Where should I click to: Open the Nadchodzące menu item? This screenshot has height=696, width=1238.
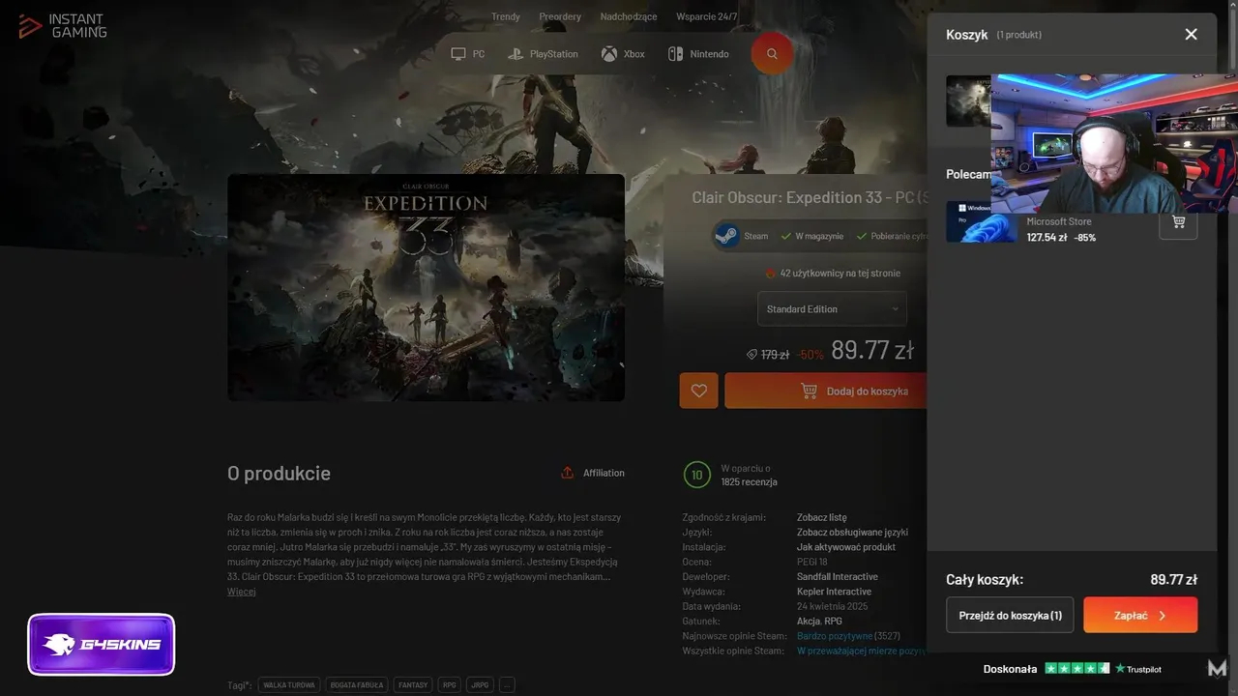pos(629,16)
